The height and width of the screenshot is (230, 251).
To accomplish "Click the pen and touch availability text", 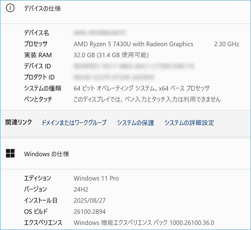I will 147,99.
